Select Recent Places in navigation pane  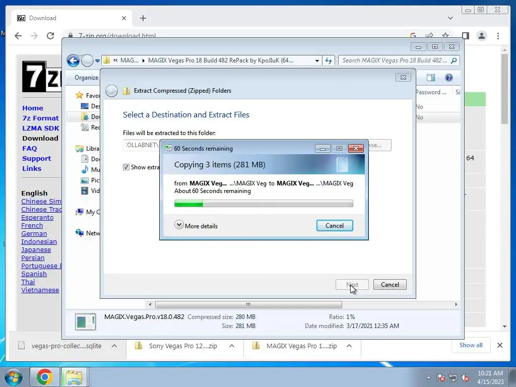click(85, 127)
